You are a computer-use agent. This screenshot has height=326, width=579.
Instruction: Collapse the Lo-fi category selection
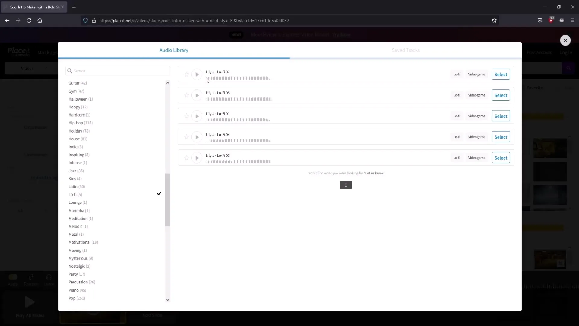[159, 194]
